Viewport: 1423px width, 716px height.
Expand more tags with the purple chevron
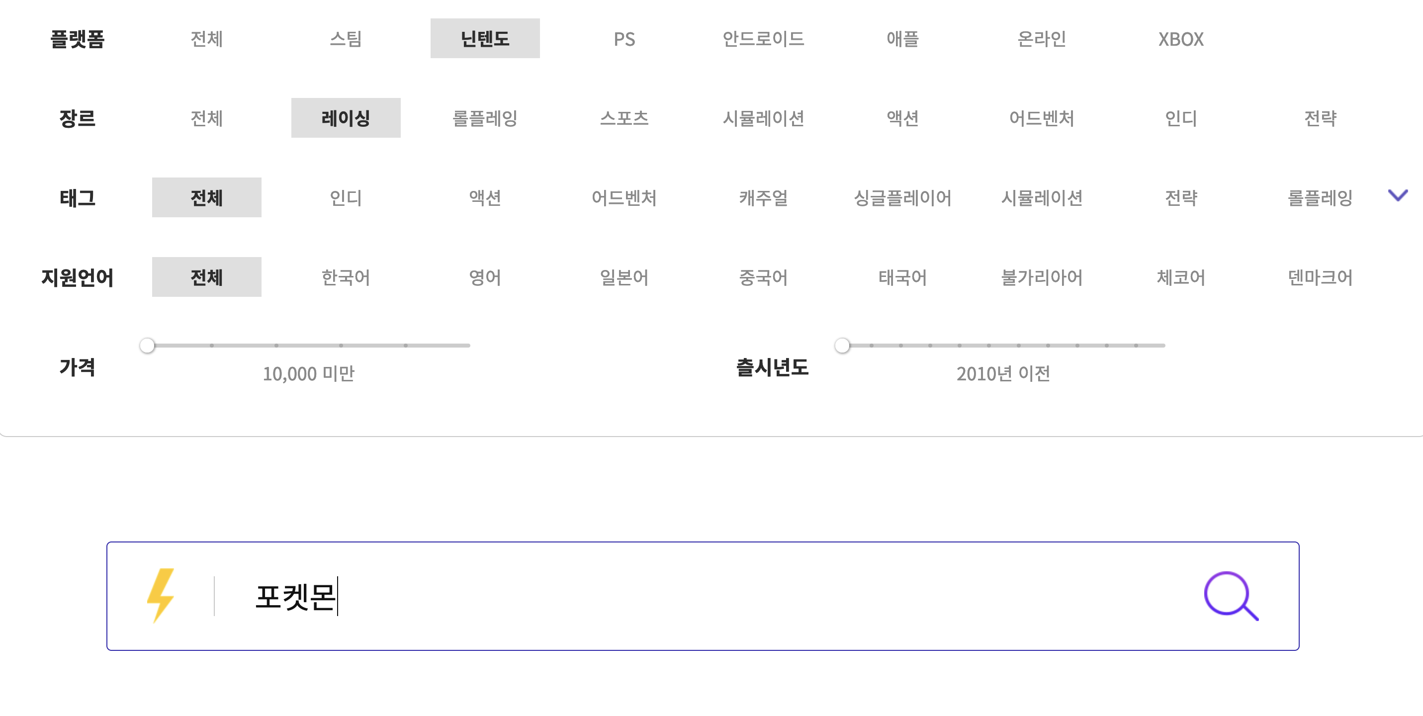point(1398,195)
